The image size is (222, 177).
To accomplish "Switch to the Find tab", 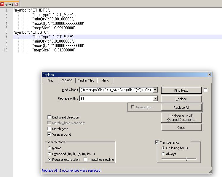I will click(x=50, y=80).
